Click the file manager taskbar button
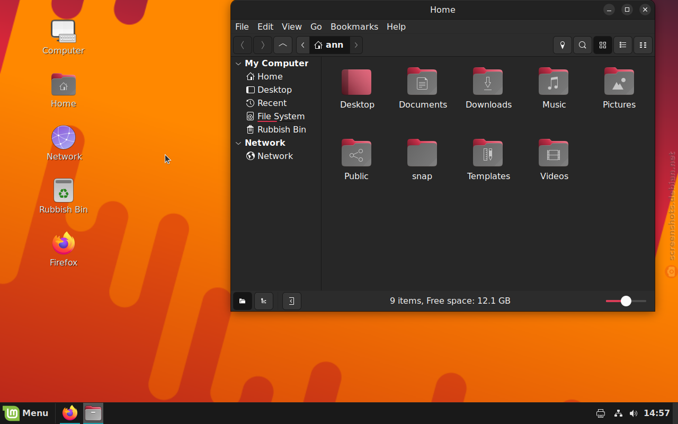This screenshot has height=424, width=678. [x=93, y=413]
